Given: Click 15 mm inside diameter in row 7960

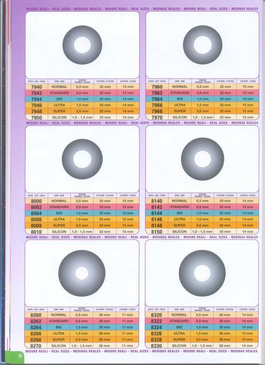Looking at the screenshot, I should pyautogui.click(x=248, y=87).
